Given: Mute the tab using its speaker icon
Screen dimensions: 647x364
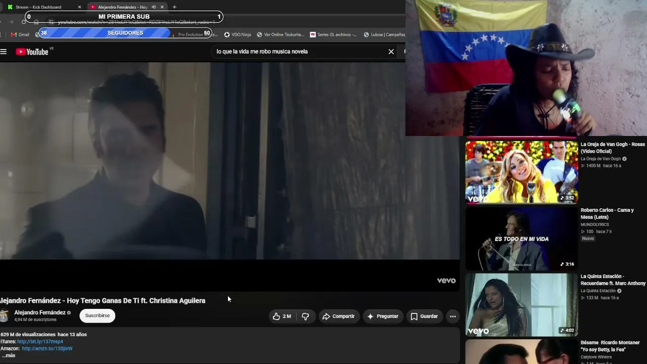Looking at the screenshot, I should pyautogui.click(x=154, y=7).
